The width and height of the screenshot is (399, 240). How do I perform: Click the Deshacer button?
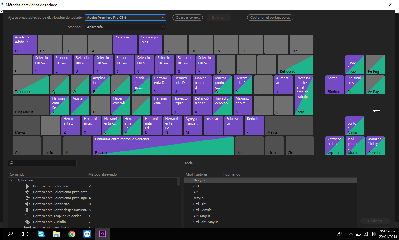[375, 221]
